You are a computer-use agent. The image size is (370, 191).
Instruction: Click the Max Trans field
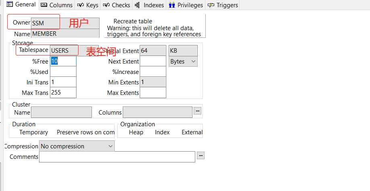[63, 93]
